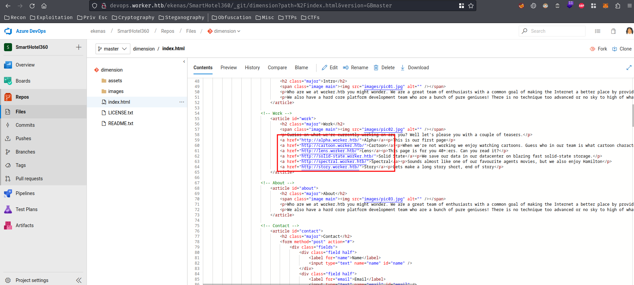The width and height of the screenshot is (634, 285).
Task: Open the user profile avatar
Action: pos(629,31)
